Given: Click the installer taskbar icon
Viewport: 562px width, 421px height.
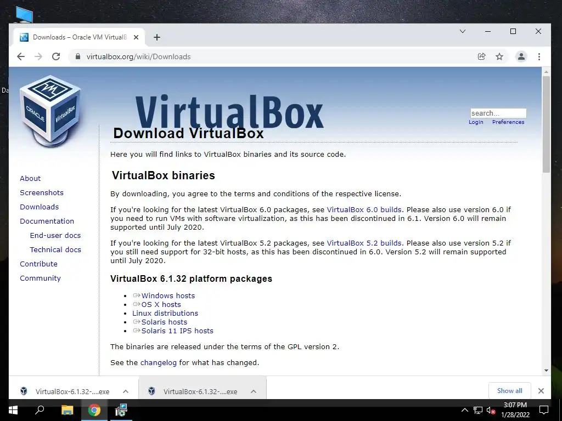Looking at the screenshot, I should click(x=121, y=410).
